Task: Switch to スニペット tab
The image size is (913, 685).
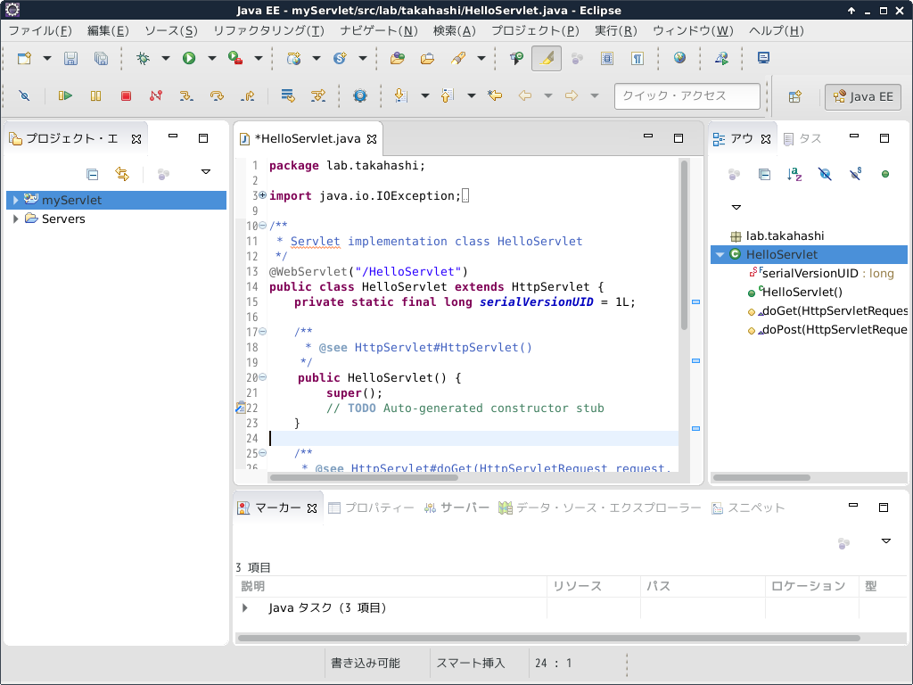Action: 748,508
